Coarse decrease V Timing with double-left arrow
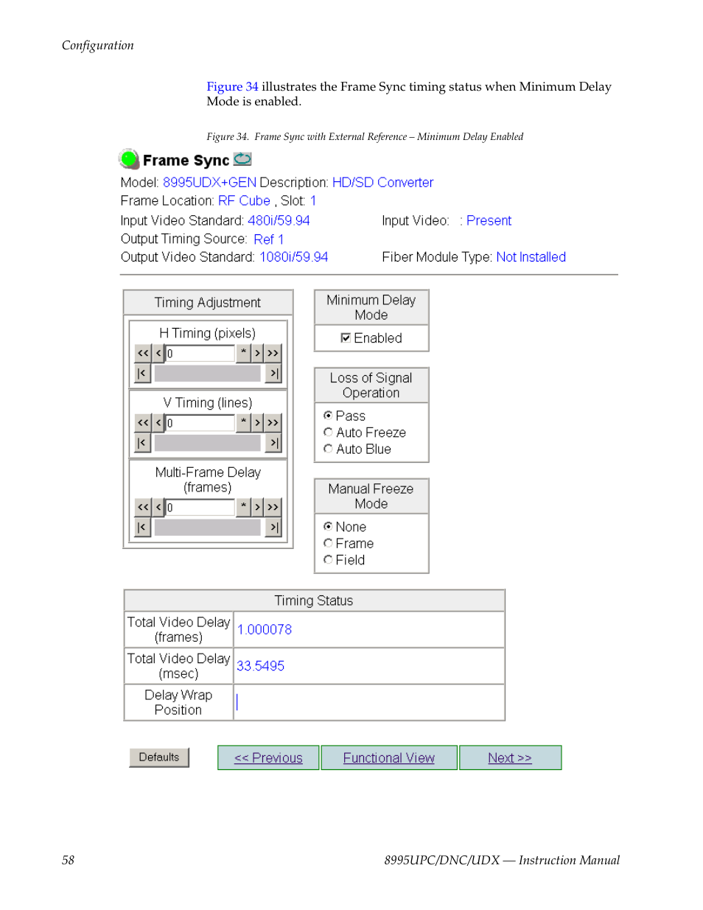This screenshot has height=910, width=703. (143, 423)
